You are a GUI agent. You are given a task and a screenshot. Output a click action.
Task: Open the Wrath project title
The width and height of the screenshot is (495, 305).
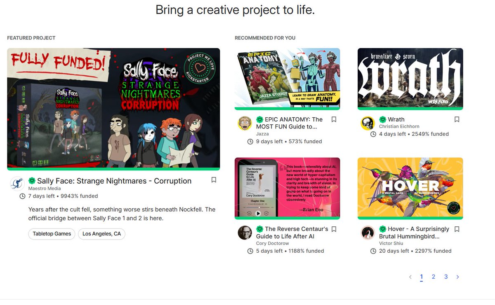coord(396,119)
